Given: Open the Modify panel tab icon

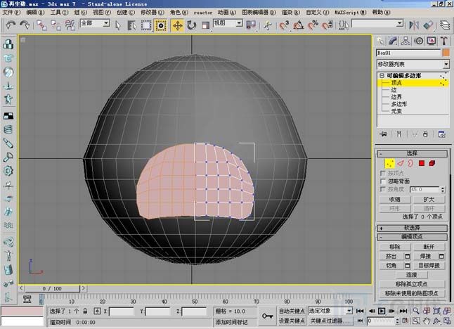Looking at the screenshot, I should [x=393, y=41].
